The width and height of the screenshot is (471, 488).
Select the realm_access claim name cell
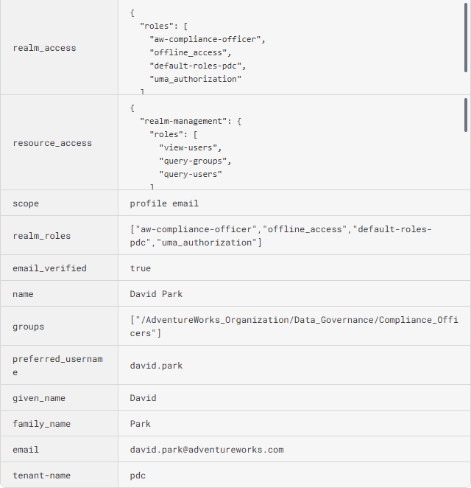pos(45,48)
